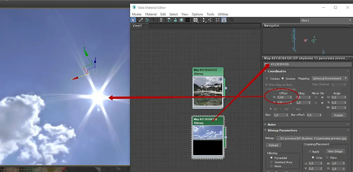The image size is (353, 172).
Task: Close the Navigator panel
Action: [351, 26]
